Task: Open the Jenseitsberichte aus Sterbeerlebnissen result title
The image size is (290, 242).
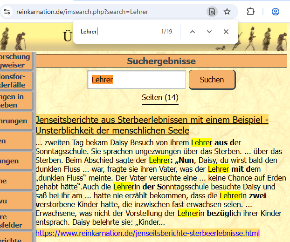Action: coord(152,125)
